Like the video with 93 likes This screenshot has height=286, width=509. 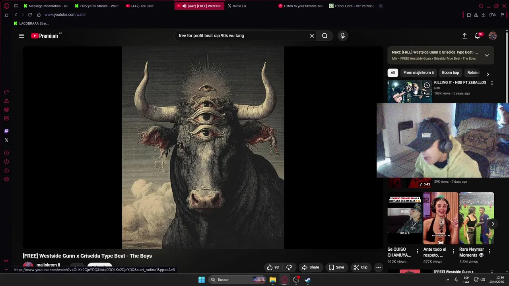(273, 267)
